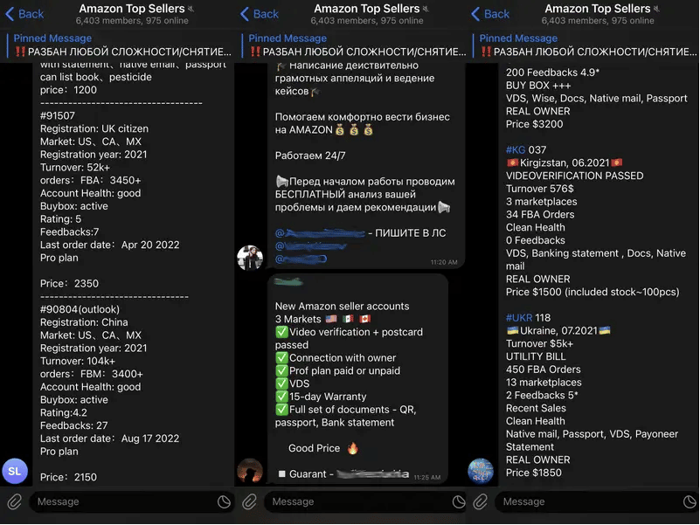Click the 11:25 AM timestamp

pos(426,477)
